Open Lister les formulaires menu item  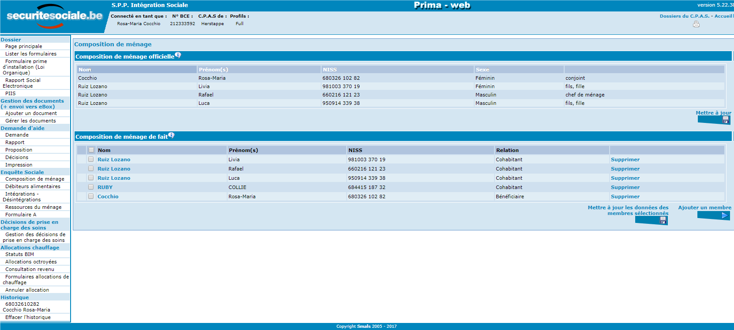click(x=31, y=54)
